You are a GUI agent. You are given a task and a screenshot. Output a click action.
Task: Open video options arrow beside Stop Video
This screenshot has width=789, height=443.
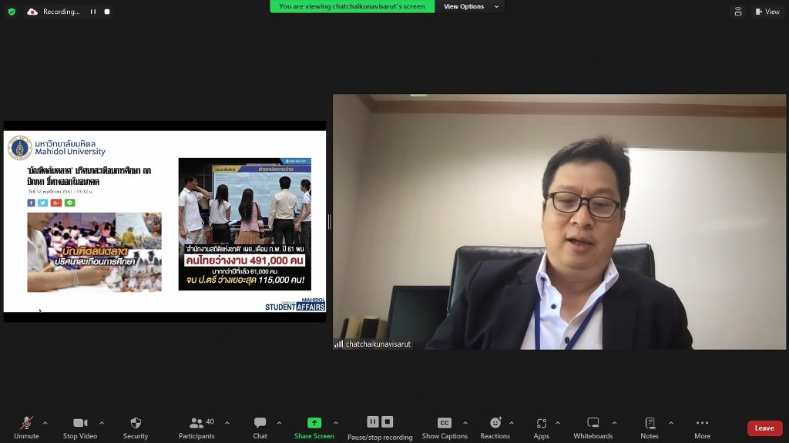pos(102,423)
